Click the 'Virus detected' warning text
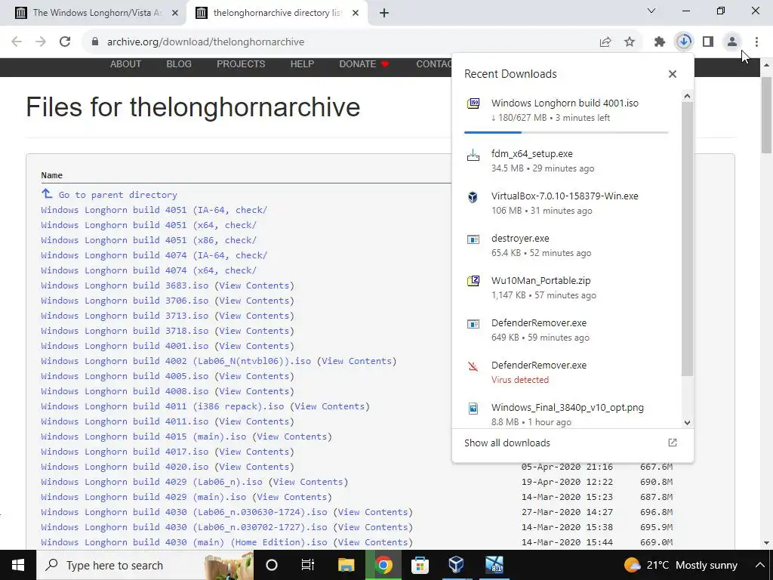This screenshot has height=580, width=773. (x=520, y=380)
